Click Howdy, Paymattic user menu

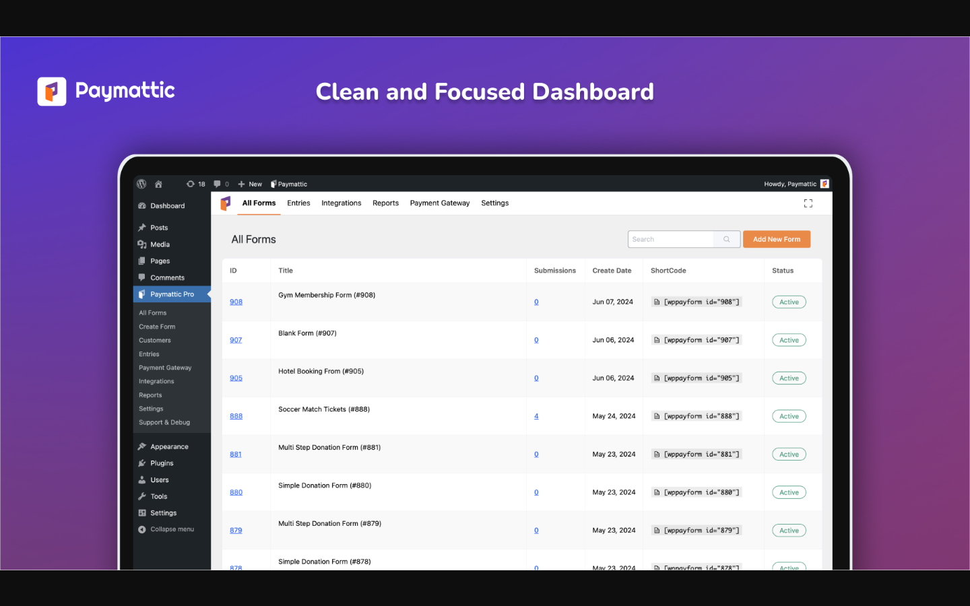pos(790,184)
